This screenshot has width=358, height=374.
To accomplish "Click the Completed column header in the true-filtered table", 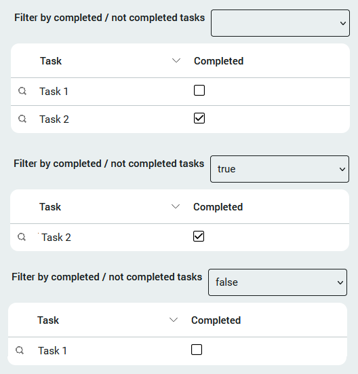I will coord(218,207).
